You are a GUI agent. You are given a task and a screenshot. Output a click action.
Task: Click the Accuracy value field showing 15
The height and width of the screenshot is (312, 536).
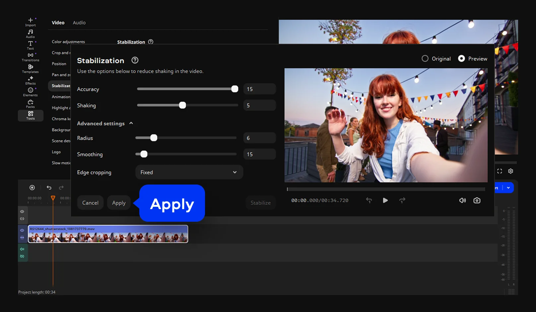259,89
